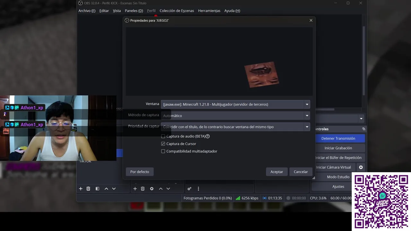Click the '60.00 / 60.00' FPS status text
This screenshot has width=411, height=231.
tap(341, 198)
